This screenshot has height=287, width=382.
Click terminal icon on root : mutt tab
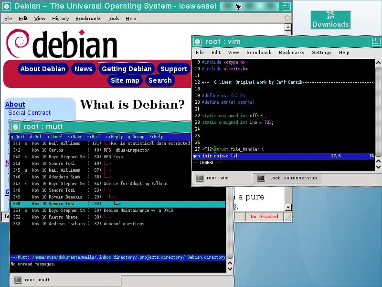coord(18,280)
